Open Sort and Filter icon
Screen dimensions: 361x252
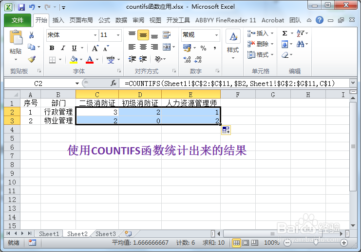click(300, 34)
